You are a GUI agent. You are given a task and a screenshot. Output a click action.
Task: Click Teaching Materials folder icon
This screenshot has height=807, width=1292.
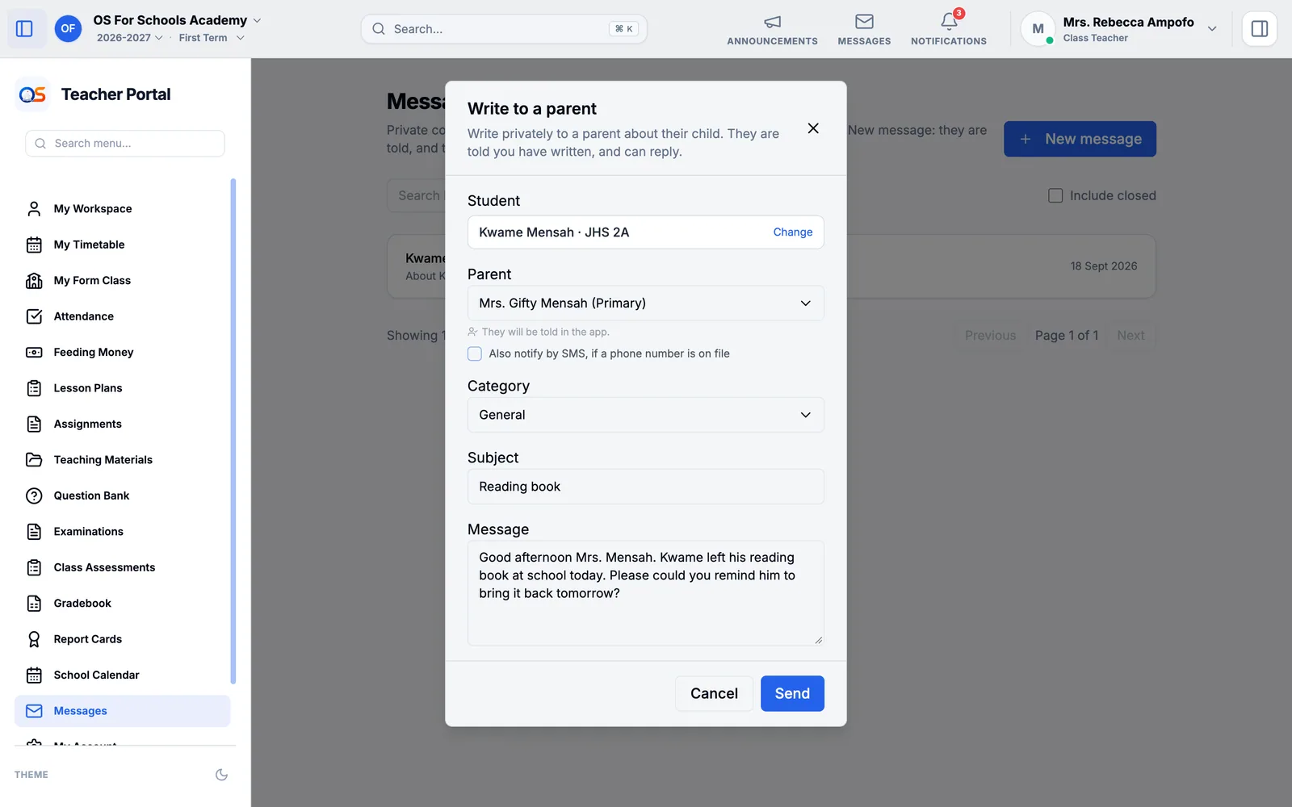pos(34,460)
